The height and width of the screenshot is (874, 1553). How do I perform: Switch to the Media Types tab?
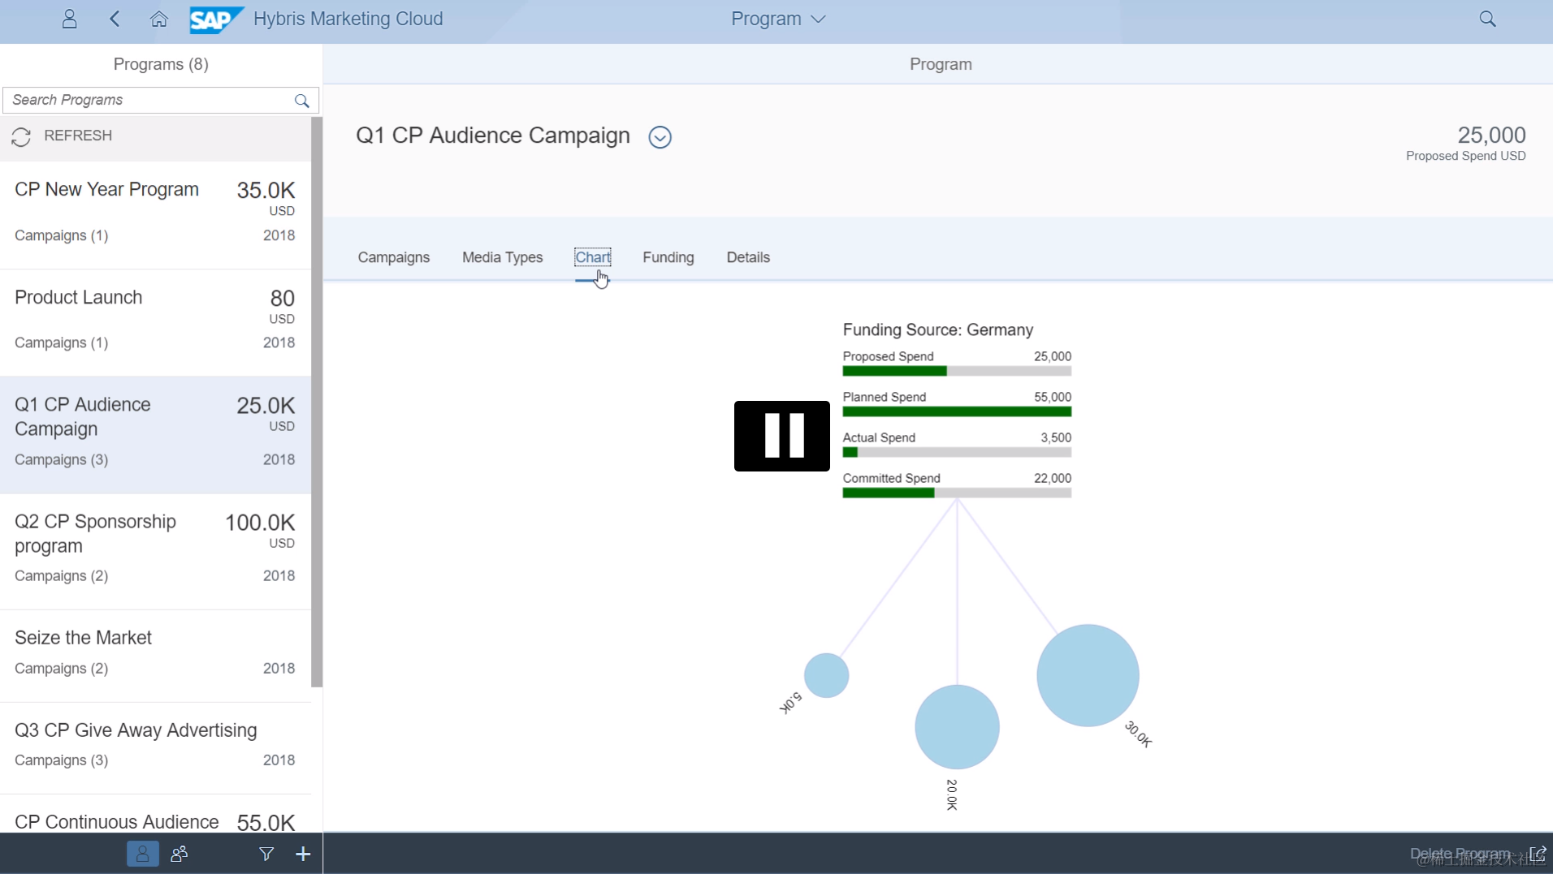[x=502, y=257]
